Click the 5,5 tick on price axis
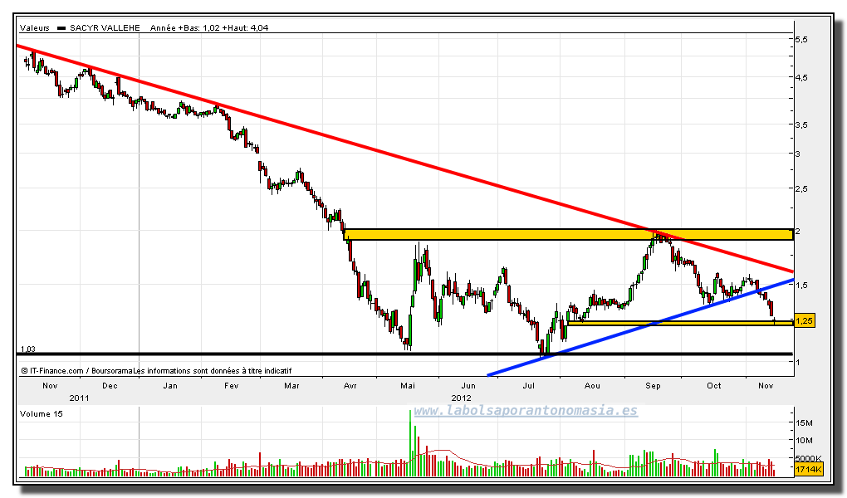Screen dimensions: 847x498 point(802,40)
